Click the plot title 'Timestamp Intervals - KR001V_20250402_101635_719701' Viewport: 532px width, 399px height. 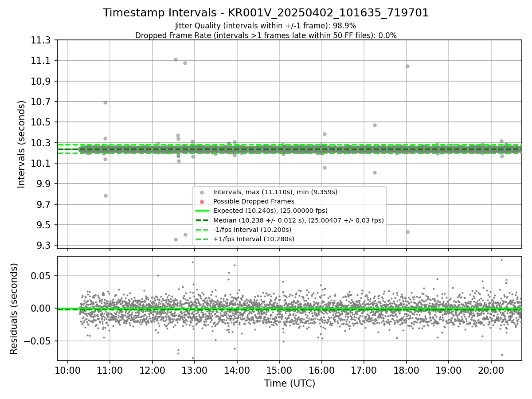[x=266, y=13]
